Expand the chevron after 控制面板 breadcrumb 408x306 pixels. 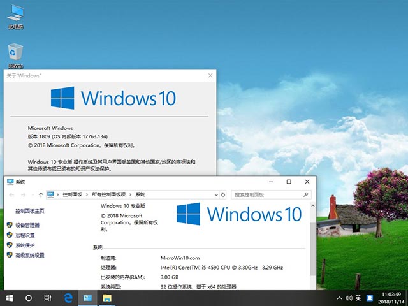point(87,194)
